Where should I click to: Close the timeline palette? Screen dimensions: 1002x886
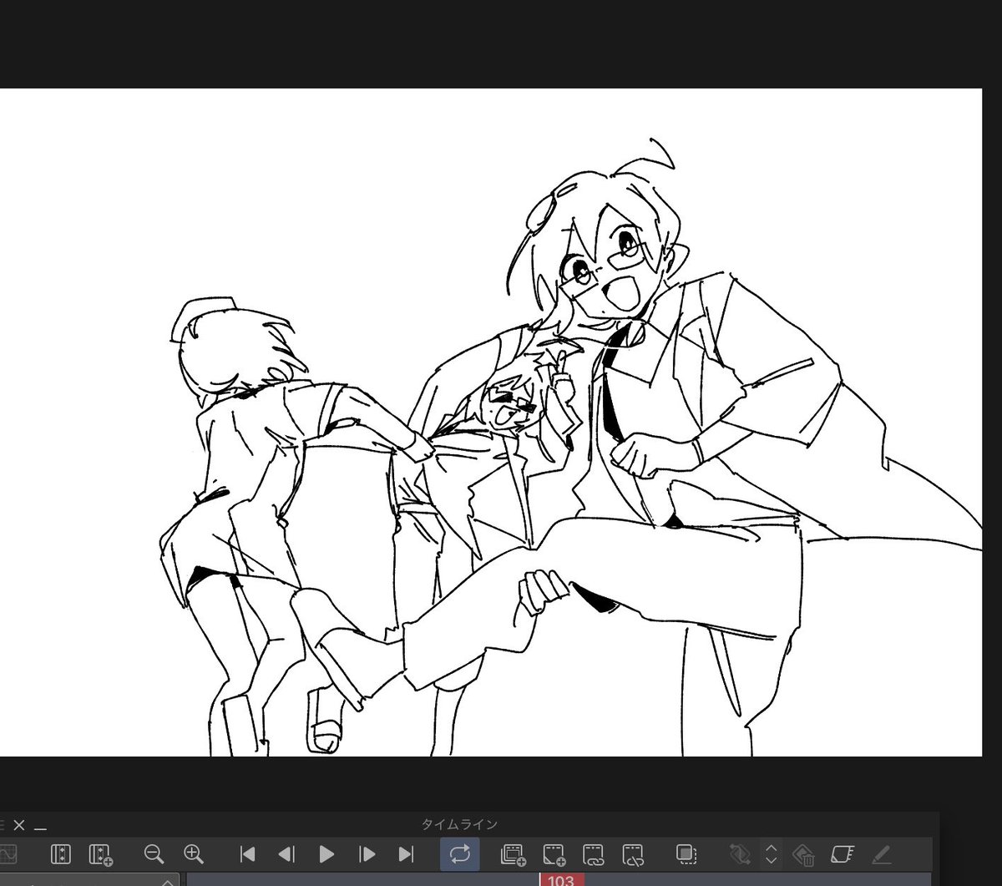[18, 825]
